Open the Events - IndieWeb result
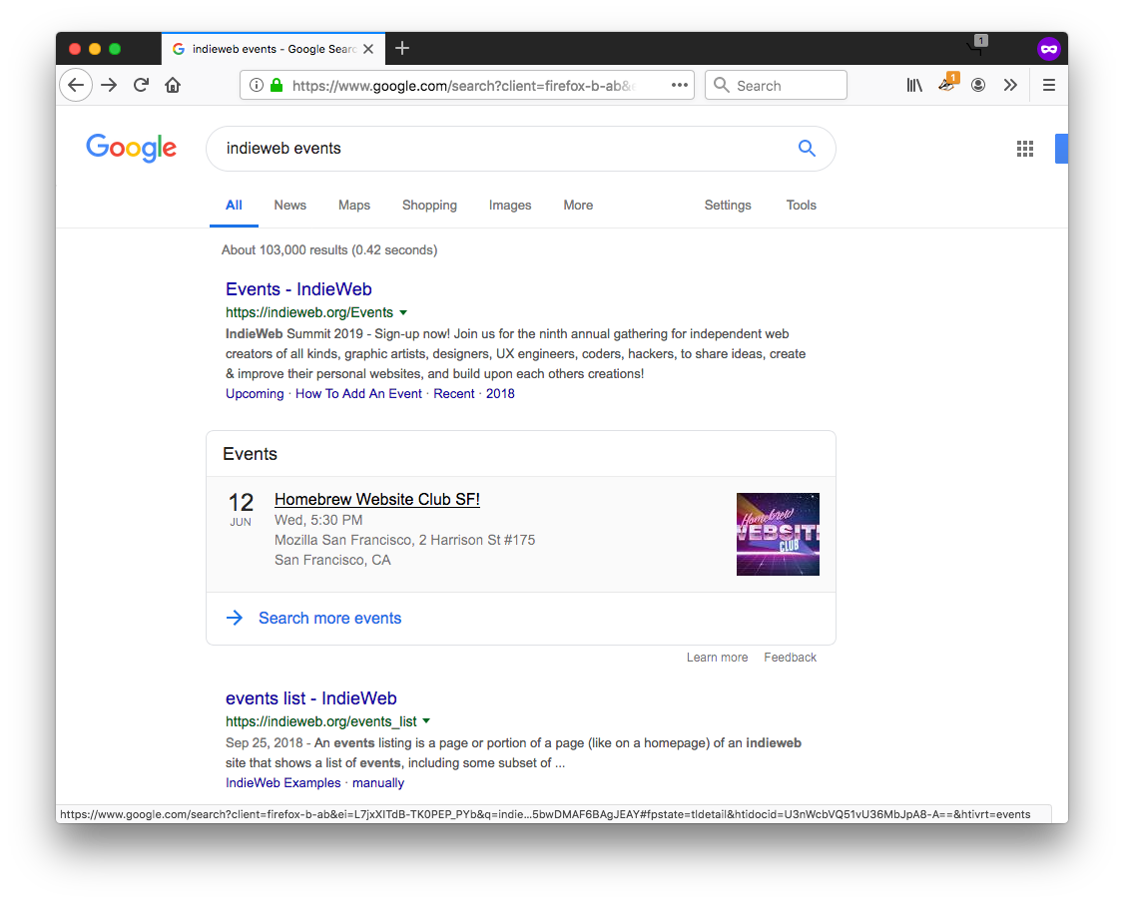The height and width of the screenshot is (903, 1124). point(298,288)
